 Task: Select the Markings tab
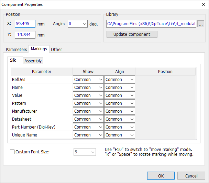(x=39, y=49)
